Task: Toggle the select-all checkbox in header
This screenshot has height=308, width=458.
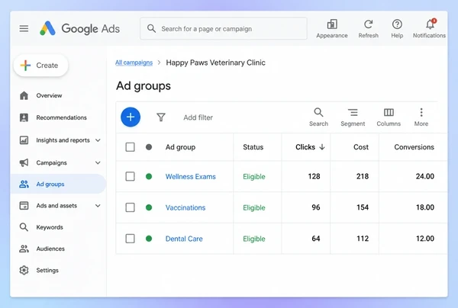Action: [130, 147]
